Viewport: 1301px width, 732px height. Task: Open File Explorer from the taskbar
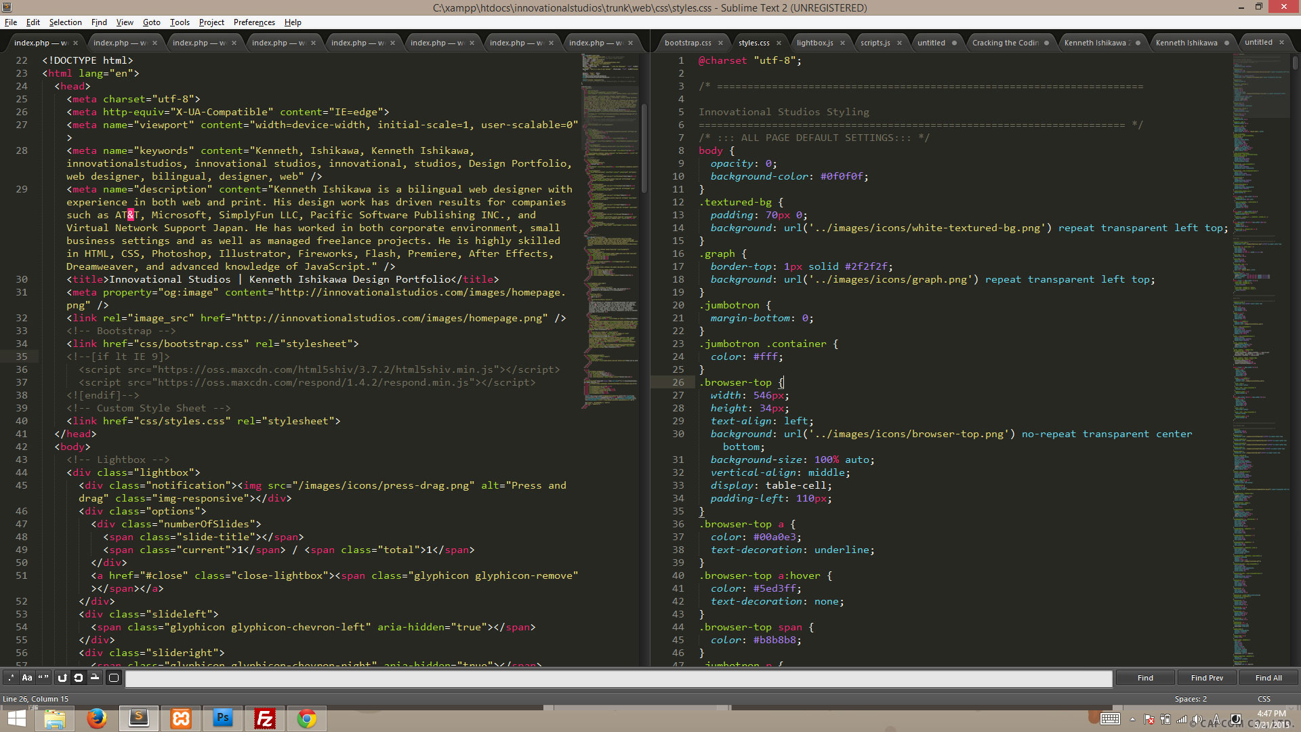tap(55, 718)
